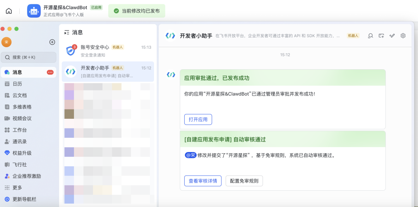This screenshot has width=418, height=207.
Task: Expand 更多 in the sidebar
Action: click(x=29, y=188)
